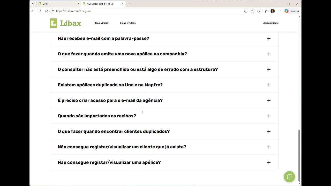Expand plus for consultor não está preenchido

(x=269, y=69)
